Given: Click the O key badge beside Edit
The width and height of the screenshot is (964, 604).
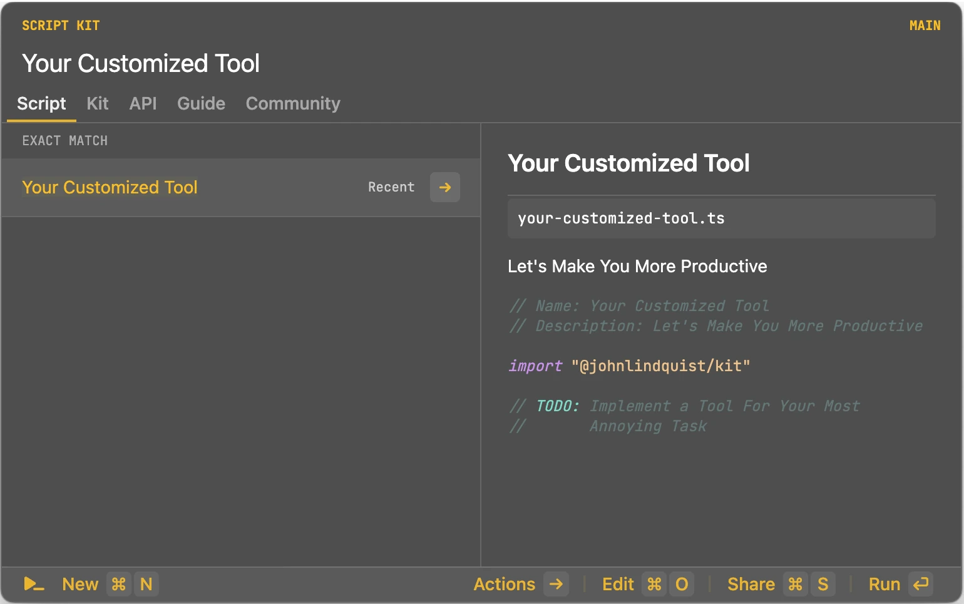Looking at the screenshot, I should click(x=682, y=584).
